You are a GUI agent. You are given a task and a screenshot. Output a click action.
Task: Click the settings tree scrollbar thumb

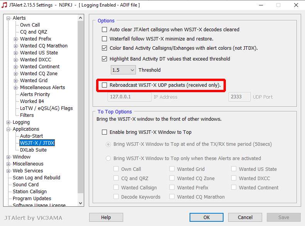tap(81, 107)
